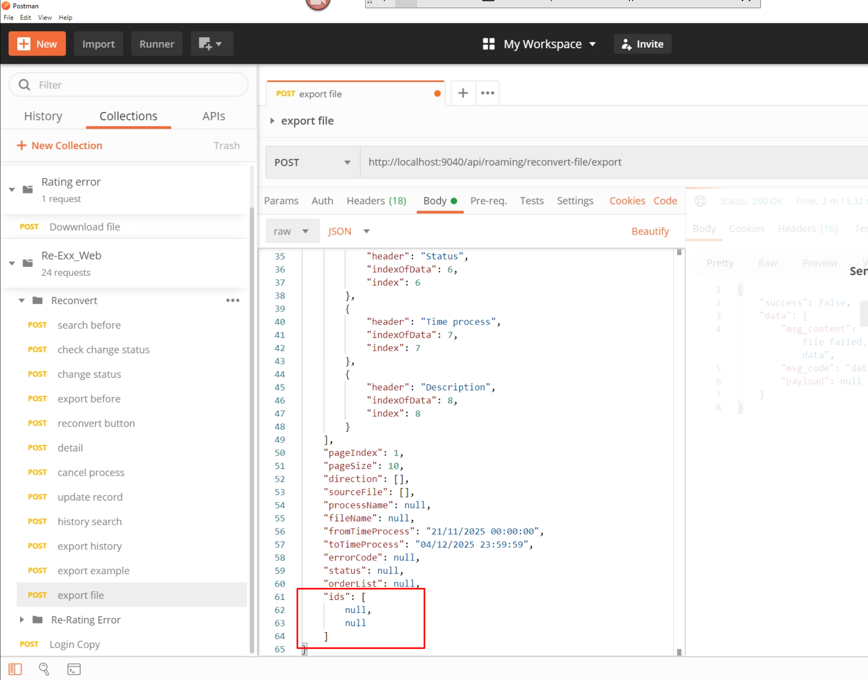Expand export file request description arrow
Image resolution: width=868 pixels, height=680 pixels.
point(272,120)
